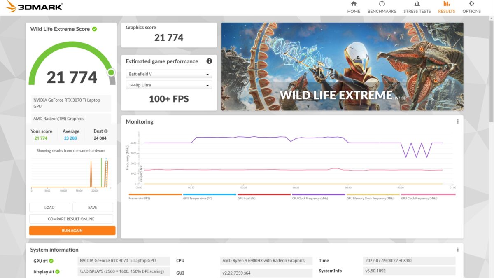Image resolution: width=494 pixels, height=278 pixels.
Task: Open Stress Tests bar chart icon
Action: [x=417, y=4]
